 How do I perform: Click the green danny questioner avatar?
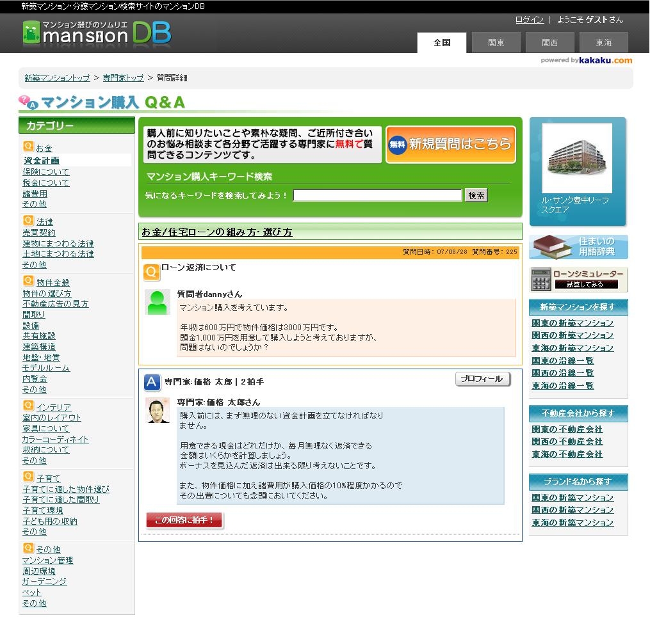(157, 302)
